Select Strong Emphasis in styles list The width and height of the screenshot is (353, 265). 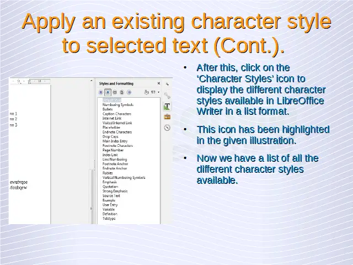click(x=114, y=191)
